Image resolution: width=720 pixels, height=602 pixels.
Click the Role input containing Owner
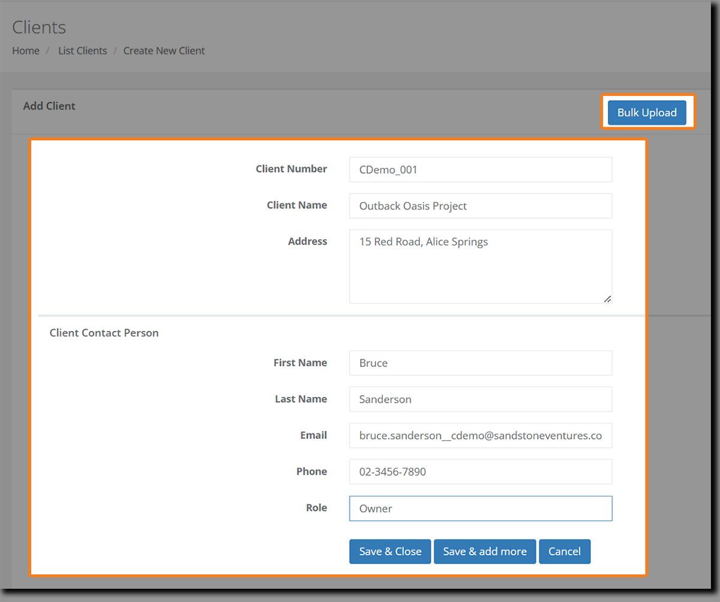pyautogui.click(x=480, y=508)
